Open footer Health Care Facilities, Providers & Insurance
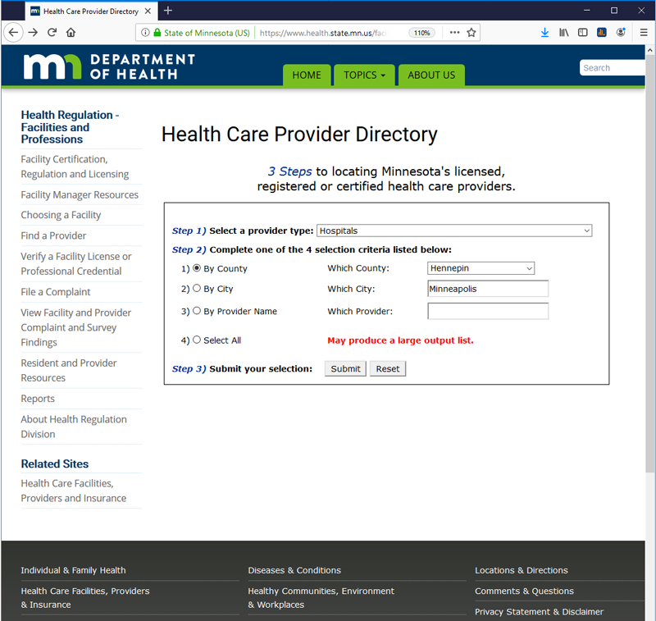The image size is (656, 621). point(85,597)
